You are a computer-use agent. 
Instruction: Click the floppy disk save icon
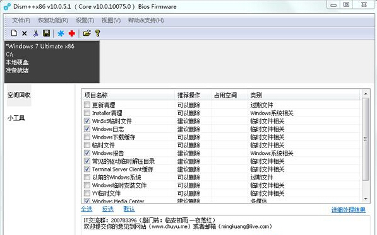click(46, 33)
